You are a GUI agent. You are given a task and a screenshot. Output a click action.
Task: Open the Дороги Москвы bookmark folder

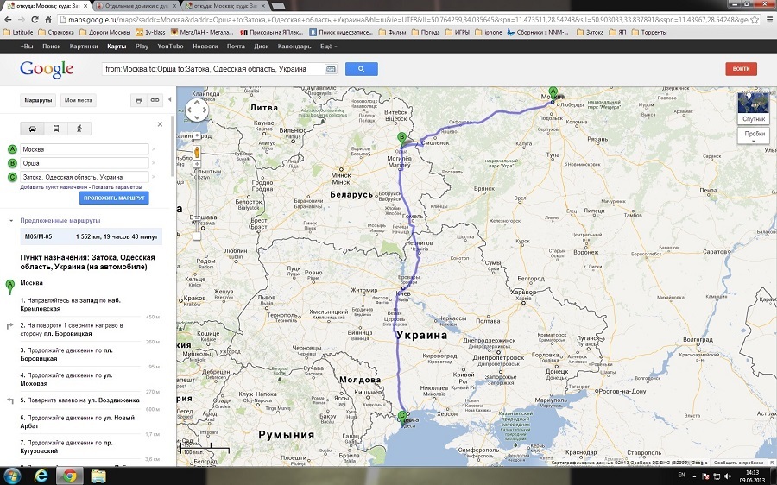point(104,32)
